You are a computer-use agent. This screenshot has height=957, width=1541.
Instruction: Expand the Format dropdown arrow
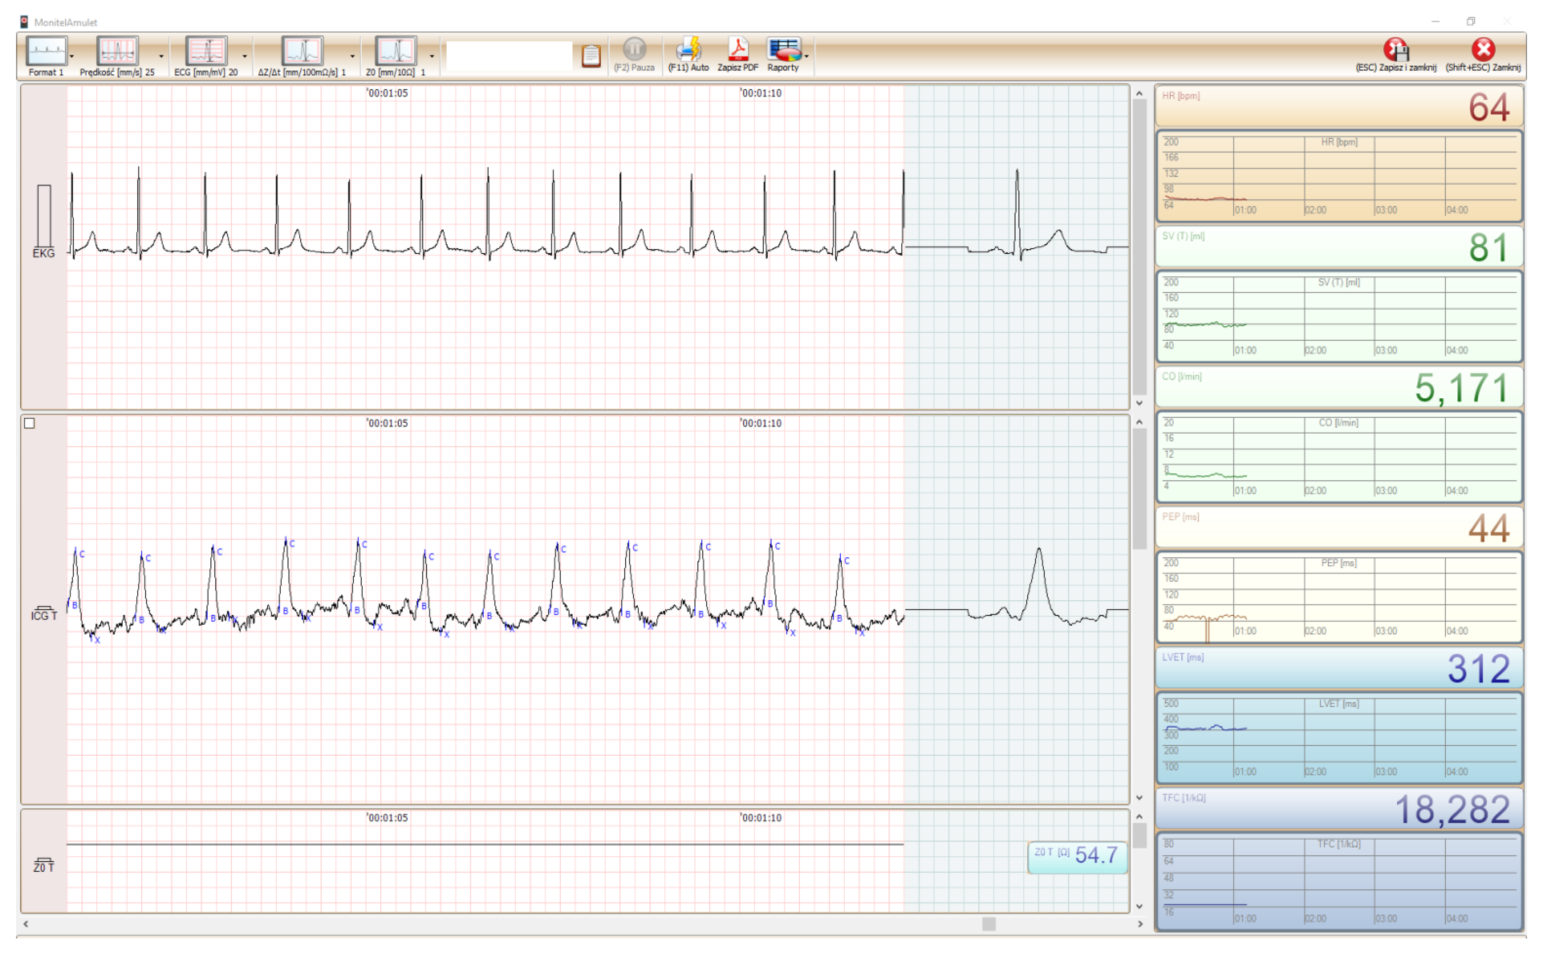point(72,56)
